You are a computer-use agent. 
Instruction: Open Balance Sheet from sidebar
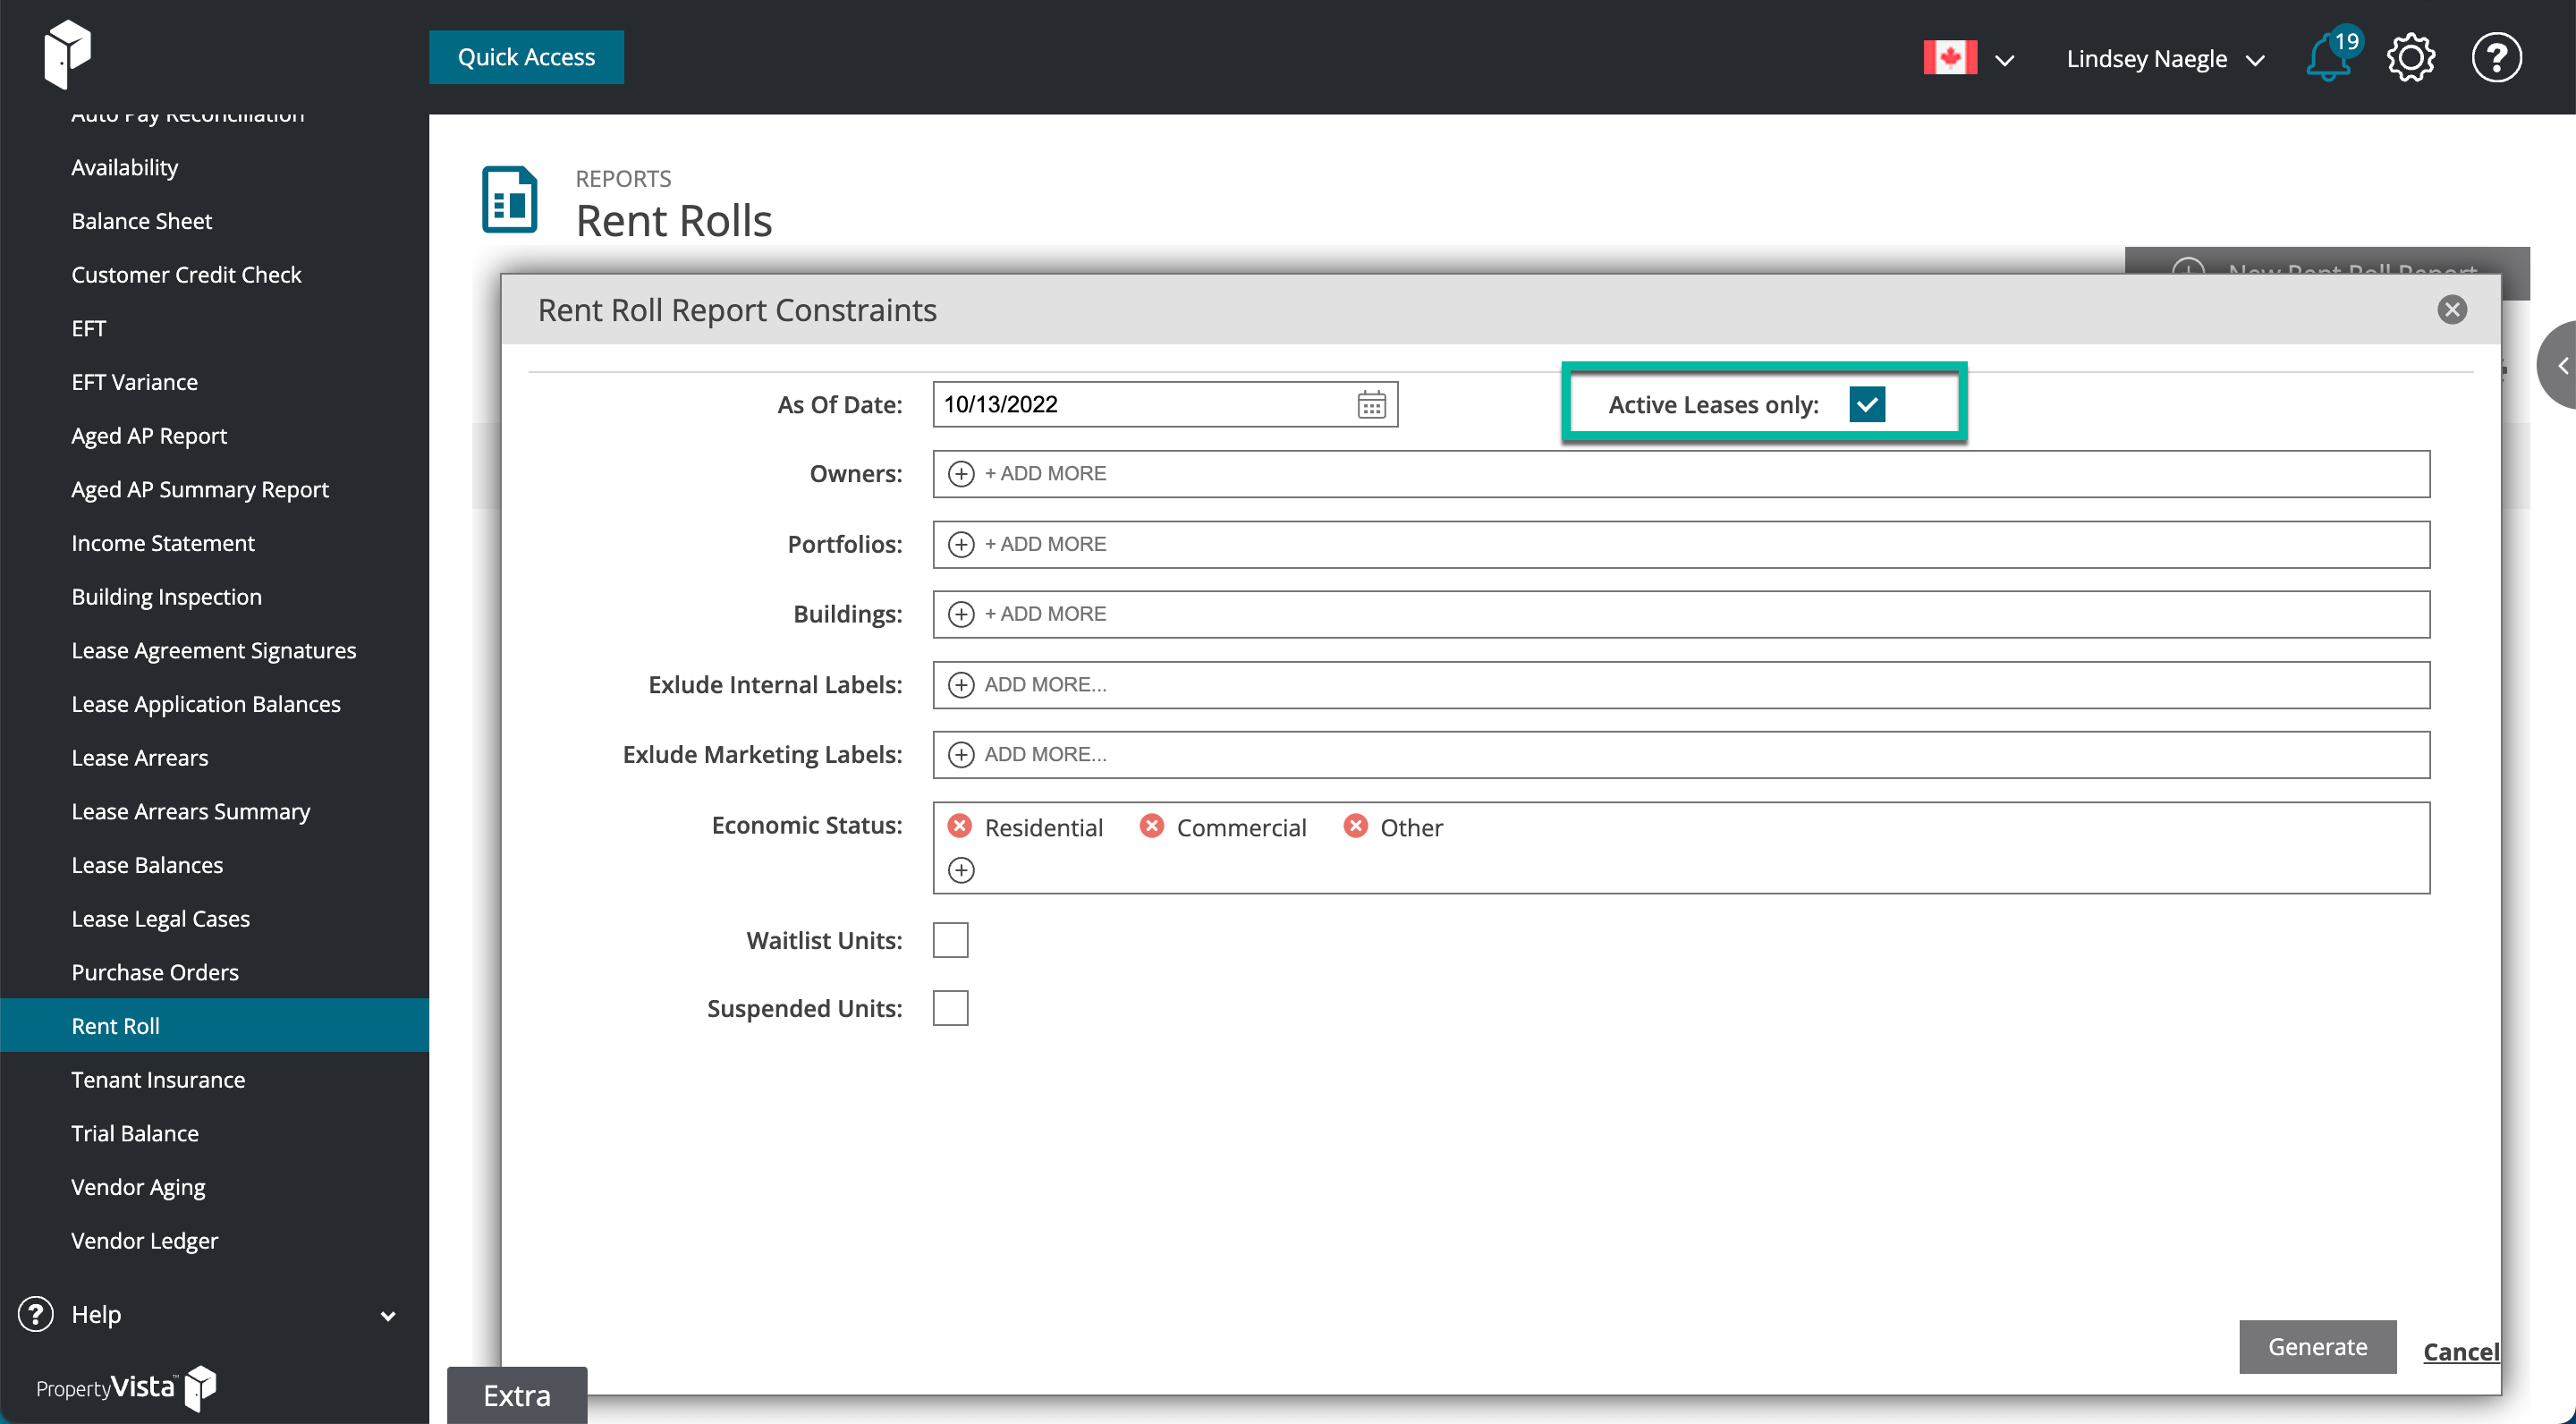[x=142, y=221]
